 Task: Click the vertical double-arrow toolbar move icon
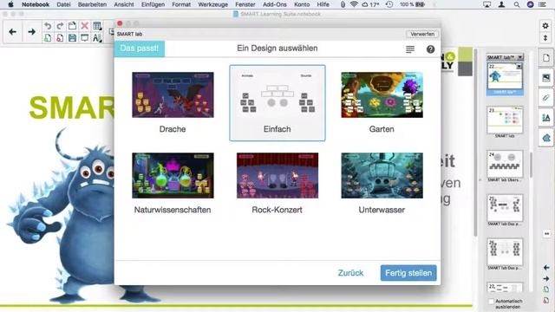[x=545, y=38]
